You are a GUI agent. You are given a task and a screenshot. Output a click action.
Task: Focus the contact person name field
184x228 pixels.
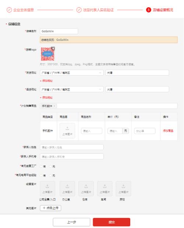72,147
